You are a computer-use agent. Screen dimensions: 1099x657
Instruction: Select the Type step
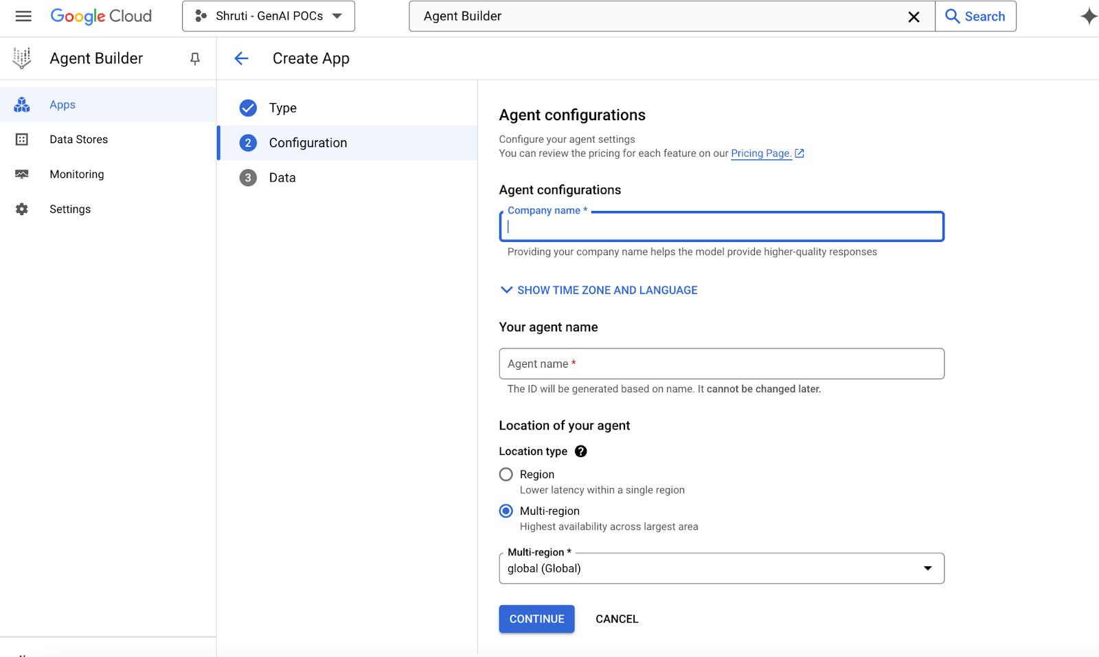[x=347, y=108]
